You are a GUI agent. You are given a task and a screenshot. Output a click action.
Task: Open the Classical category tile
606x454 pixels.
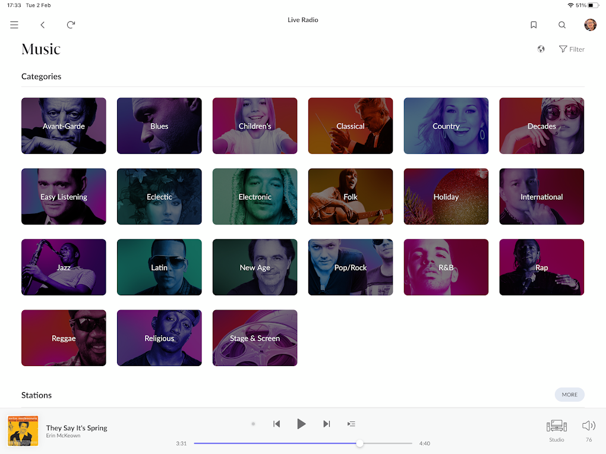click(x=350, y=125)
